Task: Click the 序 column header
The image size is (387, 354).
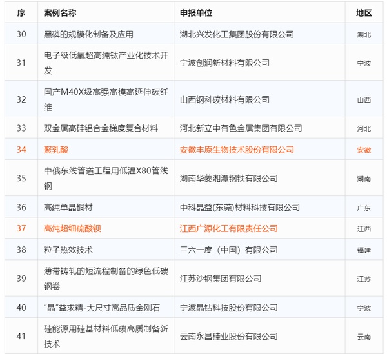Action: click(x=21, y=13)
